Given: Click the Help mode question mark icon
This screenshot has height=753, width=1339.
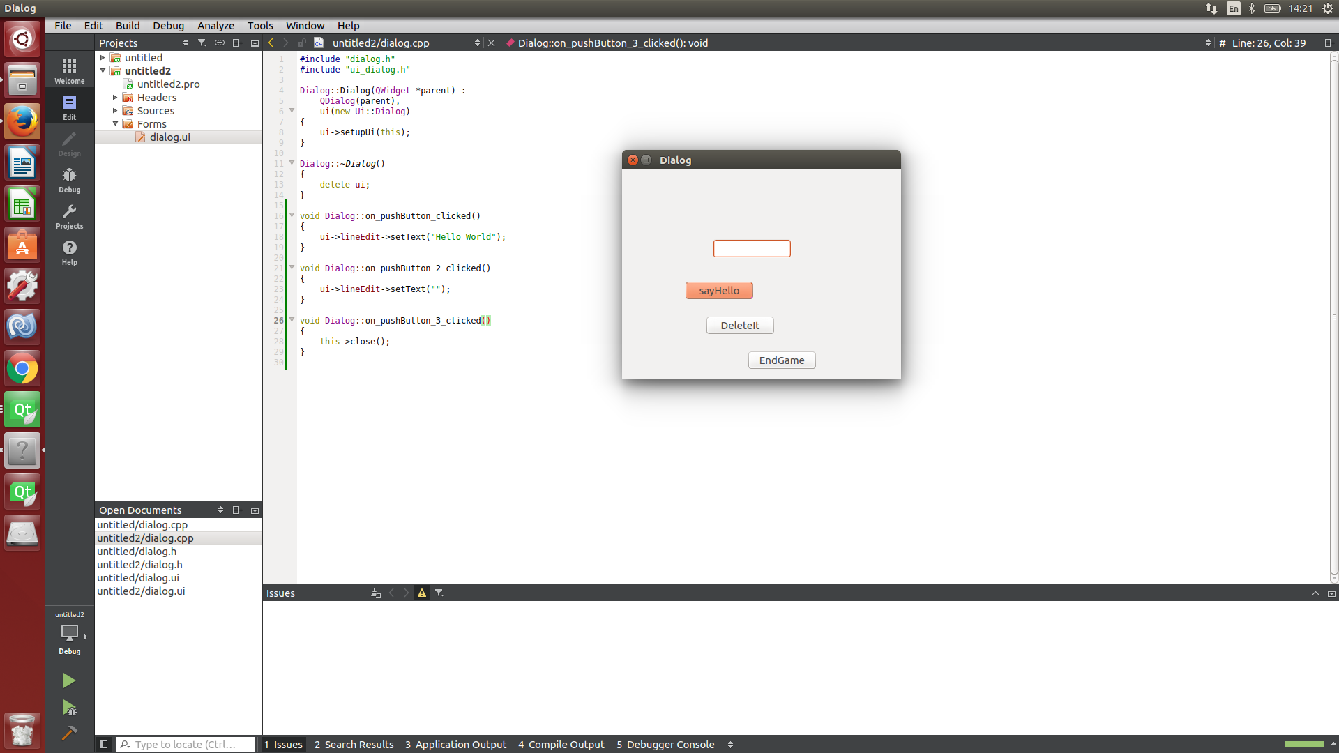Looking at the screenshot, I should click(69, 252).
